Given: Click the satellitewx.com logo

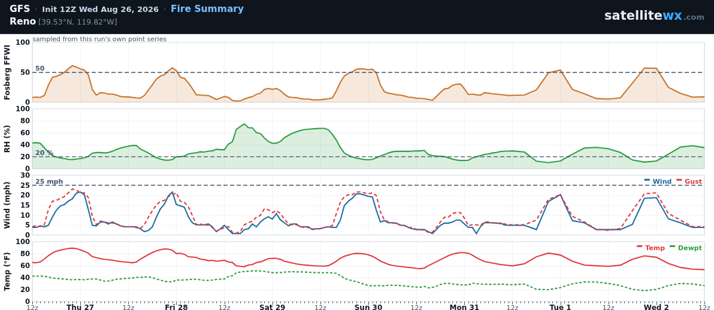Looking at the screenshot, I should 654,16.
